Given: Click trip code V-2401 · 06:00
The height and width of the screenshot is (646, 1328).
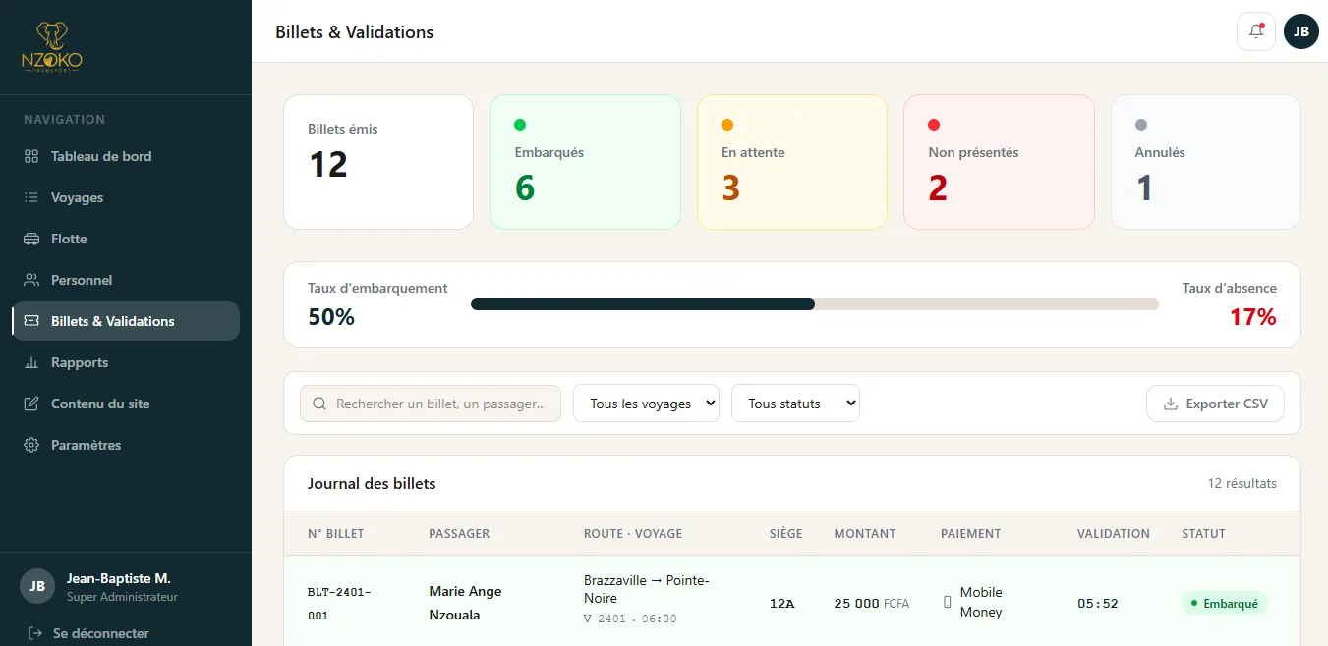Looking at the screenshot, I should coord(630,619).
